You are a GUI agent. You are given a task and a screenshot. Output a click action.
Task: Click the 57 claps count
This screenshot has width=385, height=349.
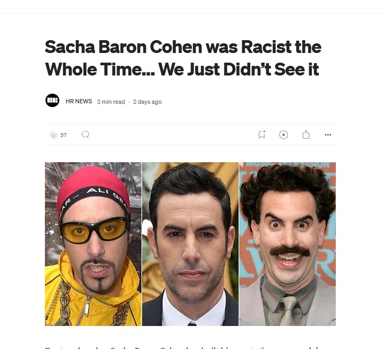pos(63,135)
